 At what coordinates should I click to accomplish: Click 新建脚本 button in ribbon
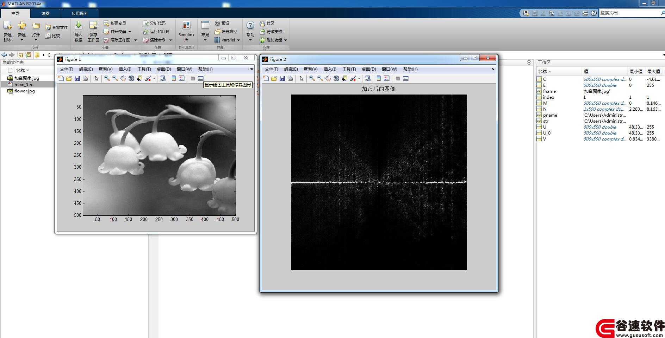coord(8,31)
